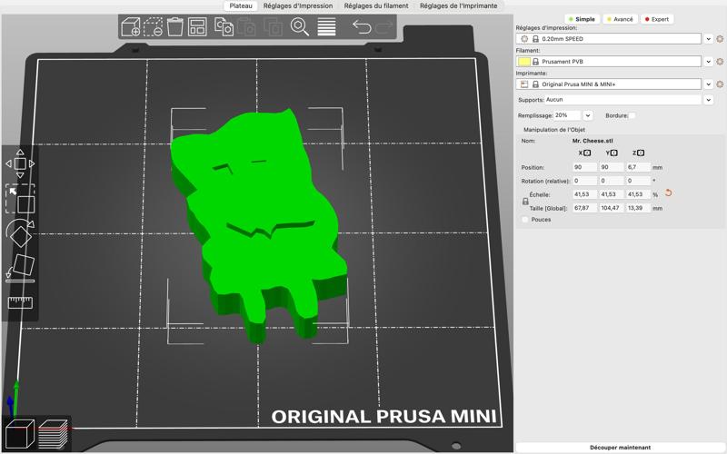Image resolution: width=727 pixels, height=454 pixels.
Task: Click the X axis mirror icon
Action: pos(587,153)
